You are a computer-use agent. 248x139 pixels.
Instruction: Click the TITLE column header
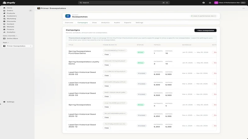pos(71,45)
